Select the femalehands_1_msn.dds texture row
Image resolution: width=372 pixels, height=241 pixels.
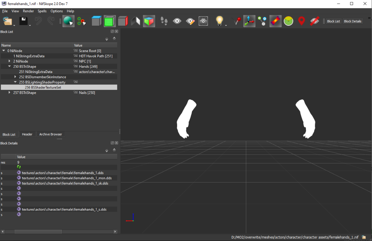pyautogui.click(x=67, y=178)
